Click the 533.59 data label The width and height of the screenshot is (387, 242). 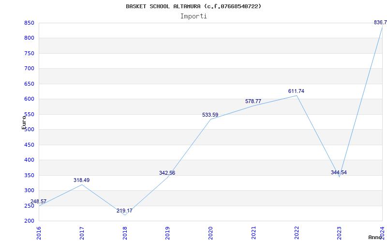pyautogui.click(x=210, y=115)
